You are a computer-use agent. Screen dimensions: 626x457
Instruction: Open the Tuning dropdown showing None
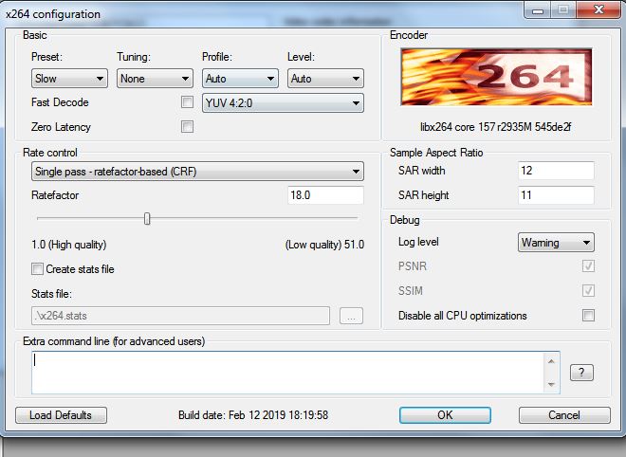[155, 79]
